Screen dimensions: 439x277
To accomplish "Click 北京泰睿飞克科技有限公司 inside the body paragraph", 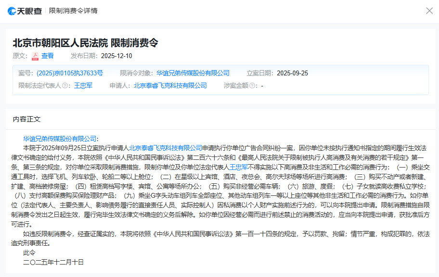I will point(166,148).
